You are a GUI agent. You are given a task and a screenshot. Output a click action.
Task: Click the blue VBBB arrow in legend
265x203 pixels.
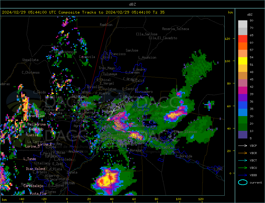click(x=243, y=175)
